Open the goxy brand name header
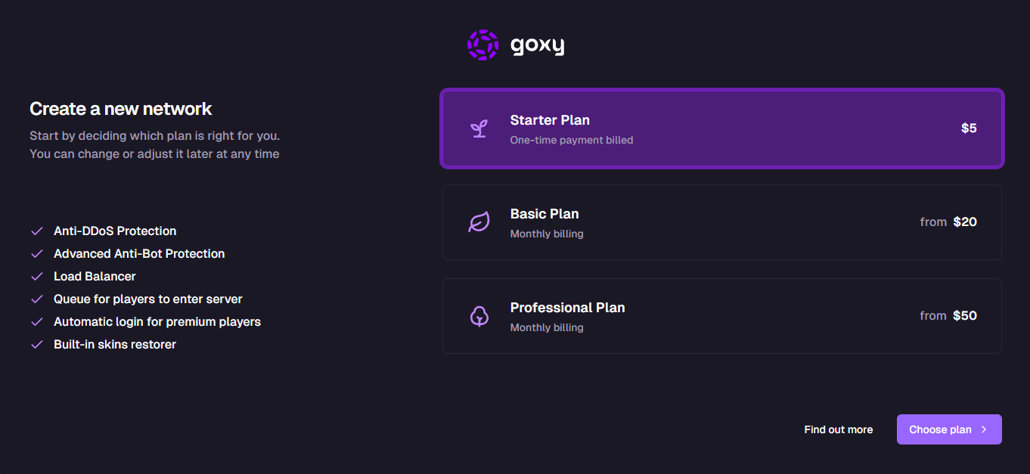The width and height of the screenshot is (1030, 474). [537, 44]
